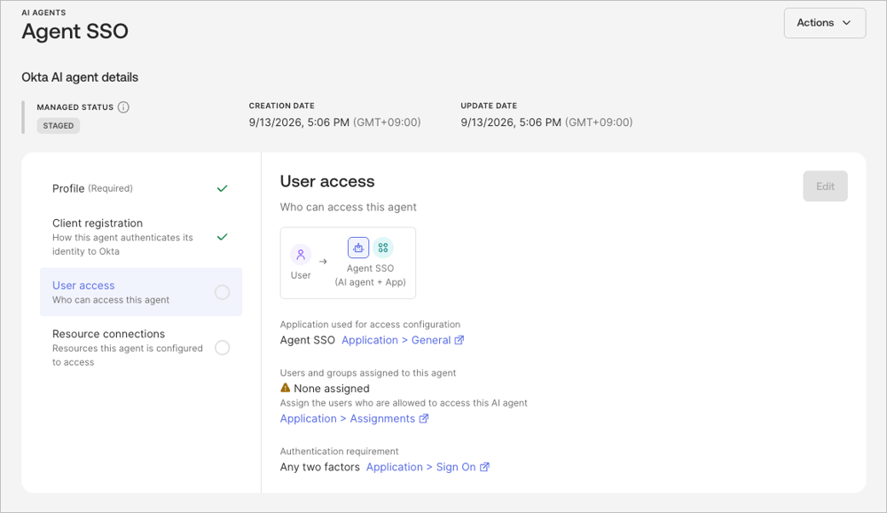The image size is (887, 513).
Task: Click the AI AGENTS breadcrumb label
Action: click(43, 12)
